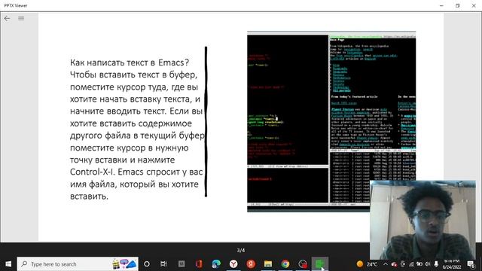482x271 pixels.
Task: Click the microphone tray icon
Action: pyautogui.click(x=436, y=264)
